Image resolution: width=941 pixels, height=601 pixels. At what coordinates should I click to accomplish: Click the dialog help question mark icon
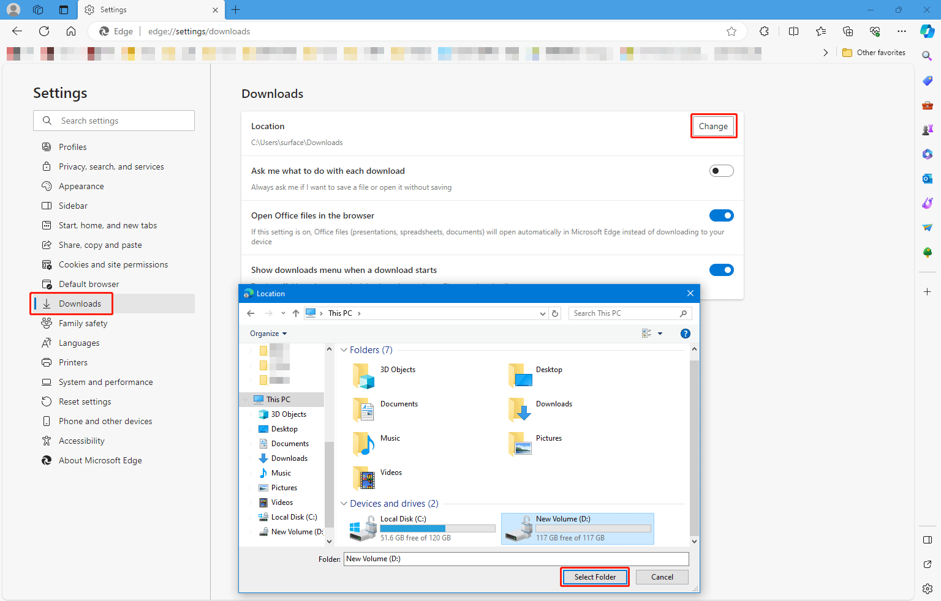tap(685, 334)
